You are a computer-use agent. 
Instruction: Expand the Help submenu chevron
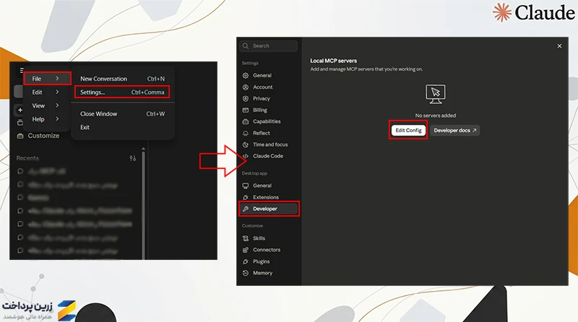click(57, 118)
